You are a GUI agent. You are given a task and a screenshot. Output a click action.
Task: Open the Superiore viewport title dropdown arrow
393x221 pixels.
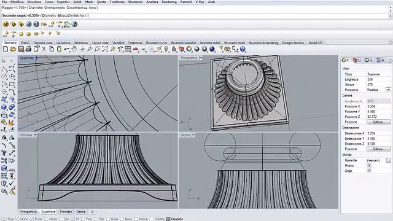(37, 58)
